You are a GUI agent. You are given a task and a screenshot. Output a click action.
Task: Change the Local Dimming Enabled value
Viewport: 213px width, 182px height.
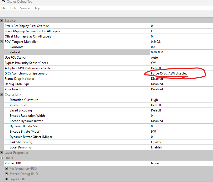(181, 147)
